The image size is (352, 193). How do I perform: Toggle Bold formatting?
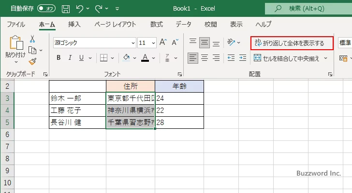(59, 58)
